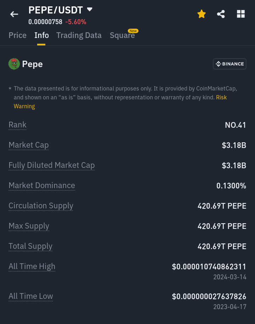Select the Square tab

point(122,35)
